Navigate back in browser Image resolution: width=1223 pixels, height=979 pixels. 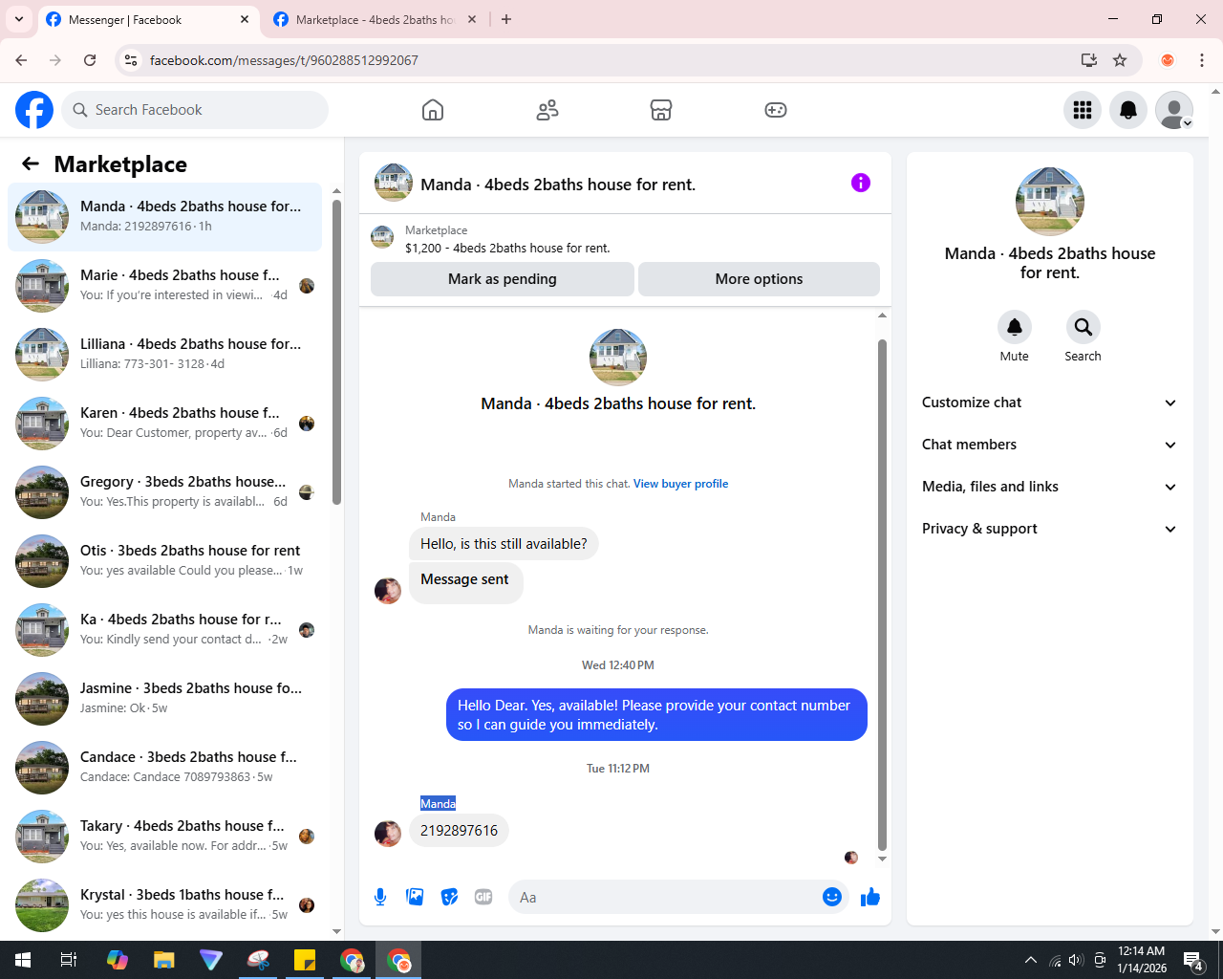coord(21,60)
